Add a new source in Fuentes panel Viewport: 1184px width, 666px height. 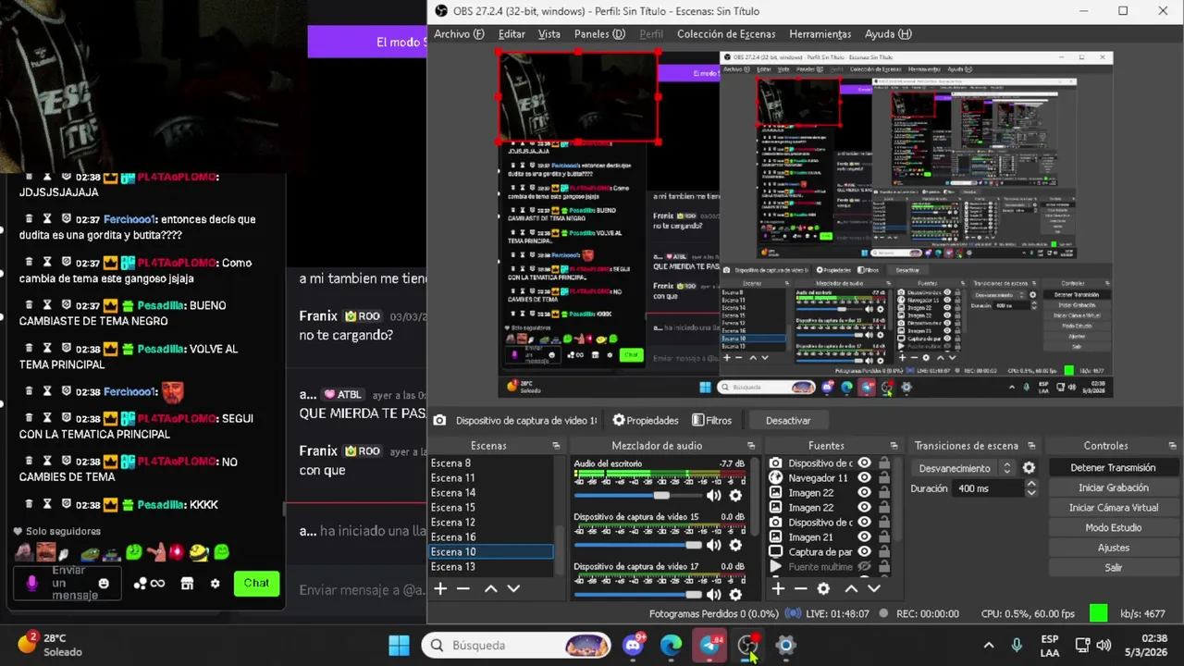click(x=778, y=588)
